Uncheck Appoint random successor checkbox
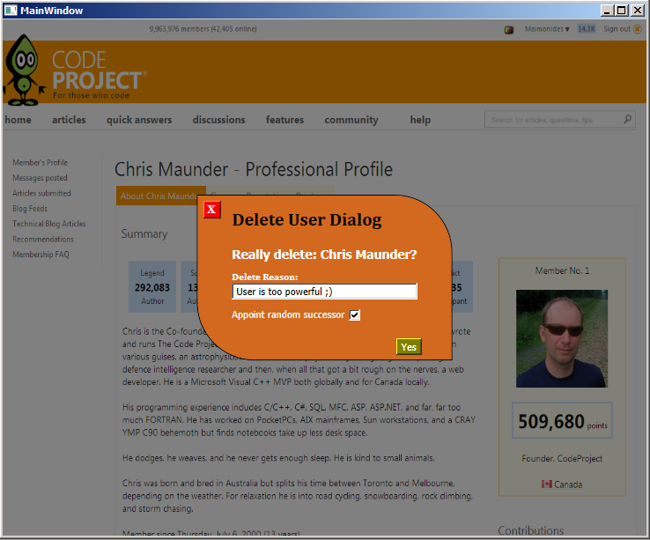The image size is (650, 540). [x=354, y=315]
